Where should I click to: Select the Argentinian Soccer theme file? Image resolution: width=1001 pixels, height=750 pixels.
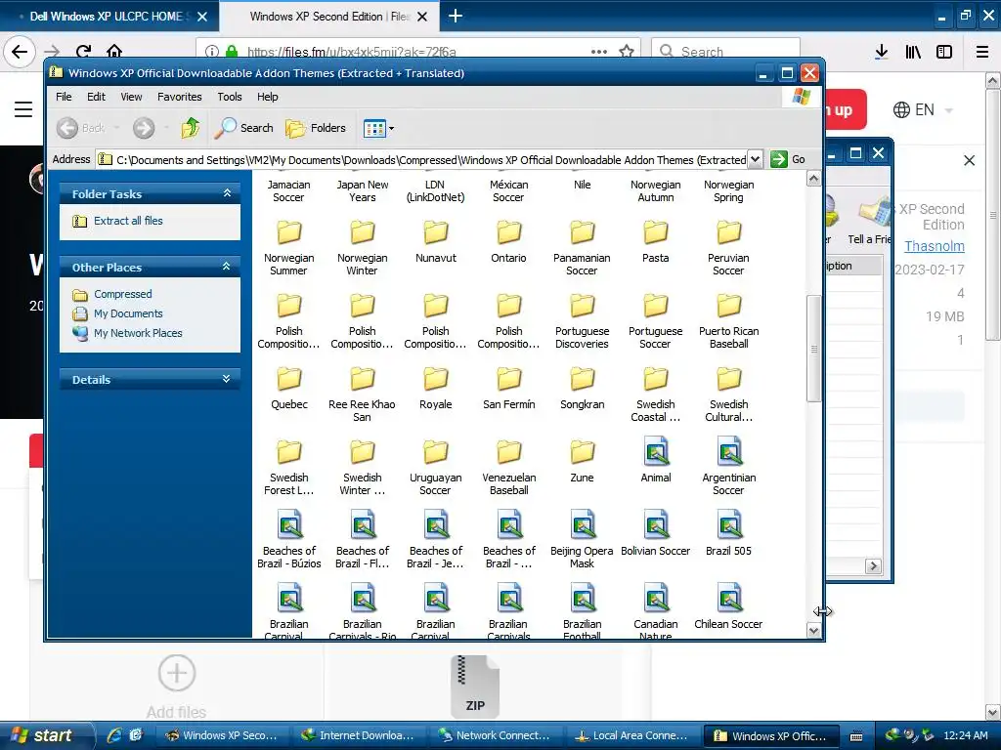click(x=728, y=466)
